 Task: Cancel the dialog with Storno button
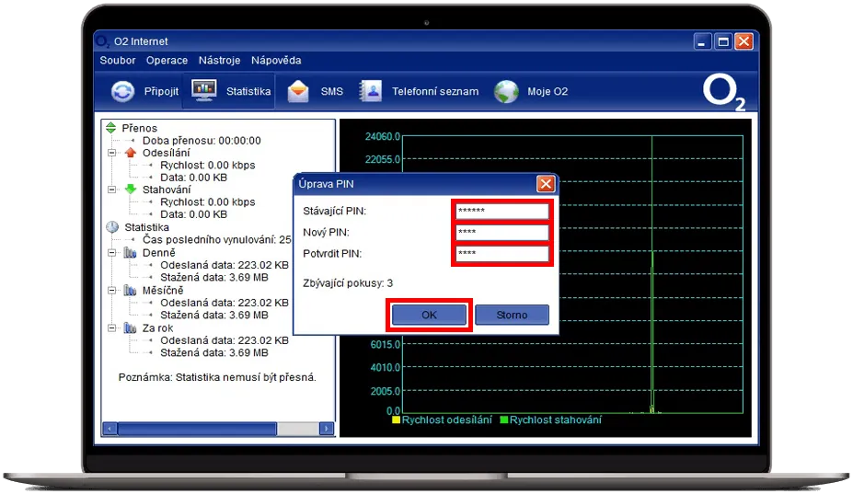click(x=512, y=315)
